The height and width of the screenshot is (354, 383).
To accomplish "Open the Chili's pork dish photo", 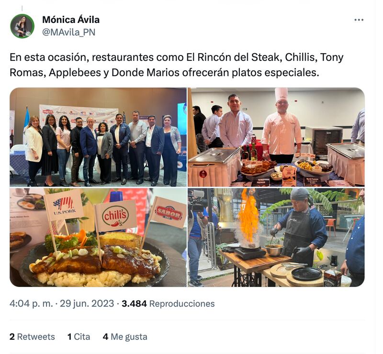I will click(x=98, y=237).
